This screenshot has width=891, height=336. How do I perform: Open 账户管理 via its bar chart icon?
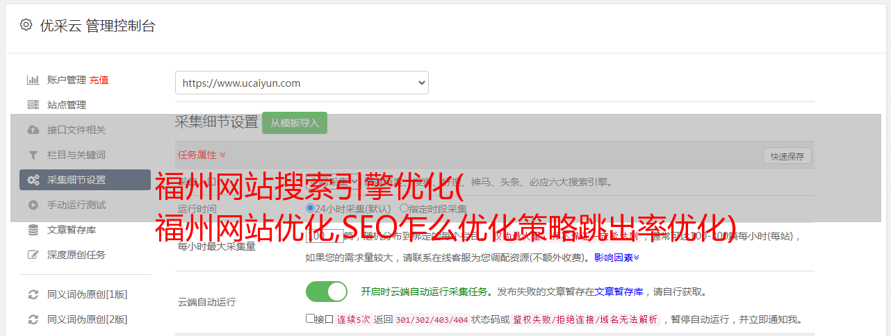tap(33, 80)
